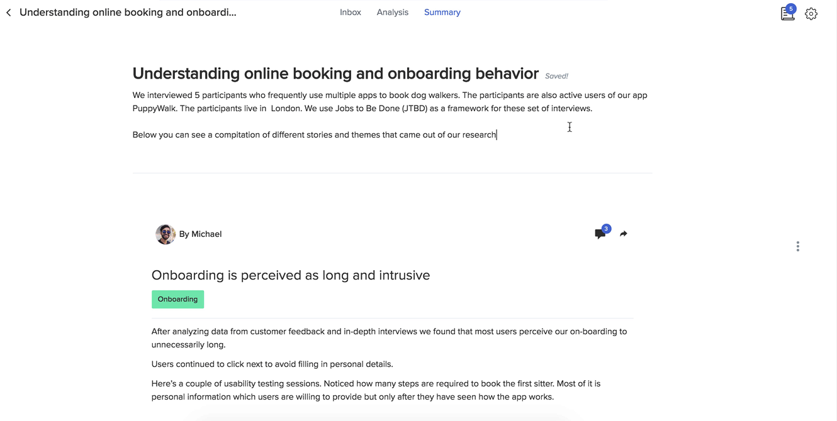Switch to the Analysis tab
Image resolution: width=837 pixels, height=421 pixels.
click(x=393, y=12)
